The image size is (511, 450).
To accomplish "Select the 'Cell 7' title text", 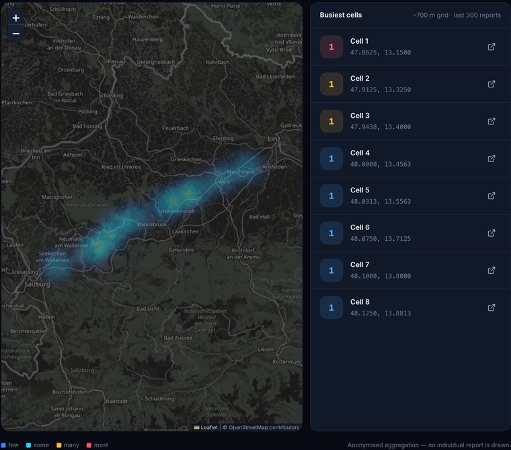I will [360, 264].
